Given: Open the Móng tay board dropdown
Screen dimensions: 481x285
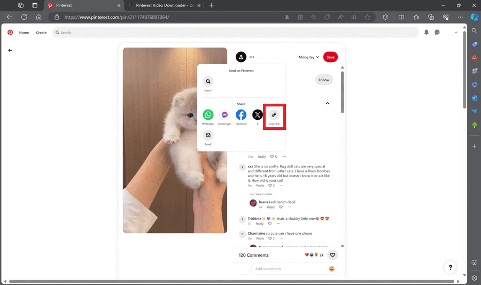Looking at the screenshot, I should point(308,57).
